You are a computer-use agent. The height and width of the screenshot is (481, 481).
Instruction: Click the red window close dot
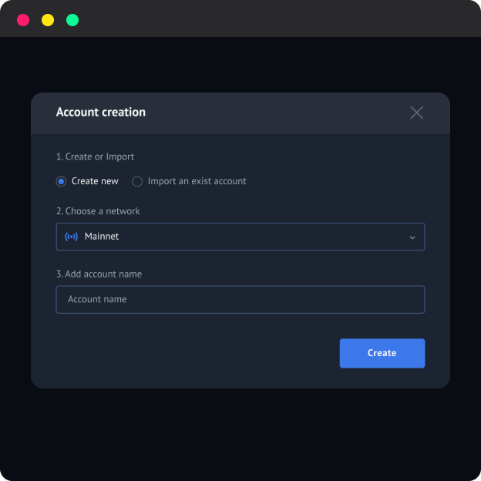click(23, 20)
